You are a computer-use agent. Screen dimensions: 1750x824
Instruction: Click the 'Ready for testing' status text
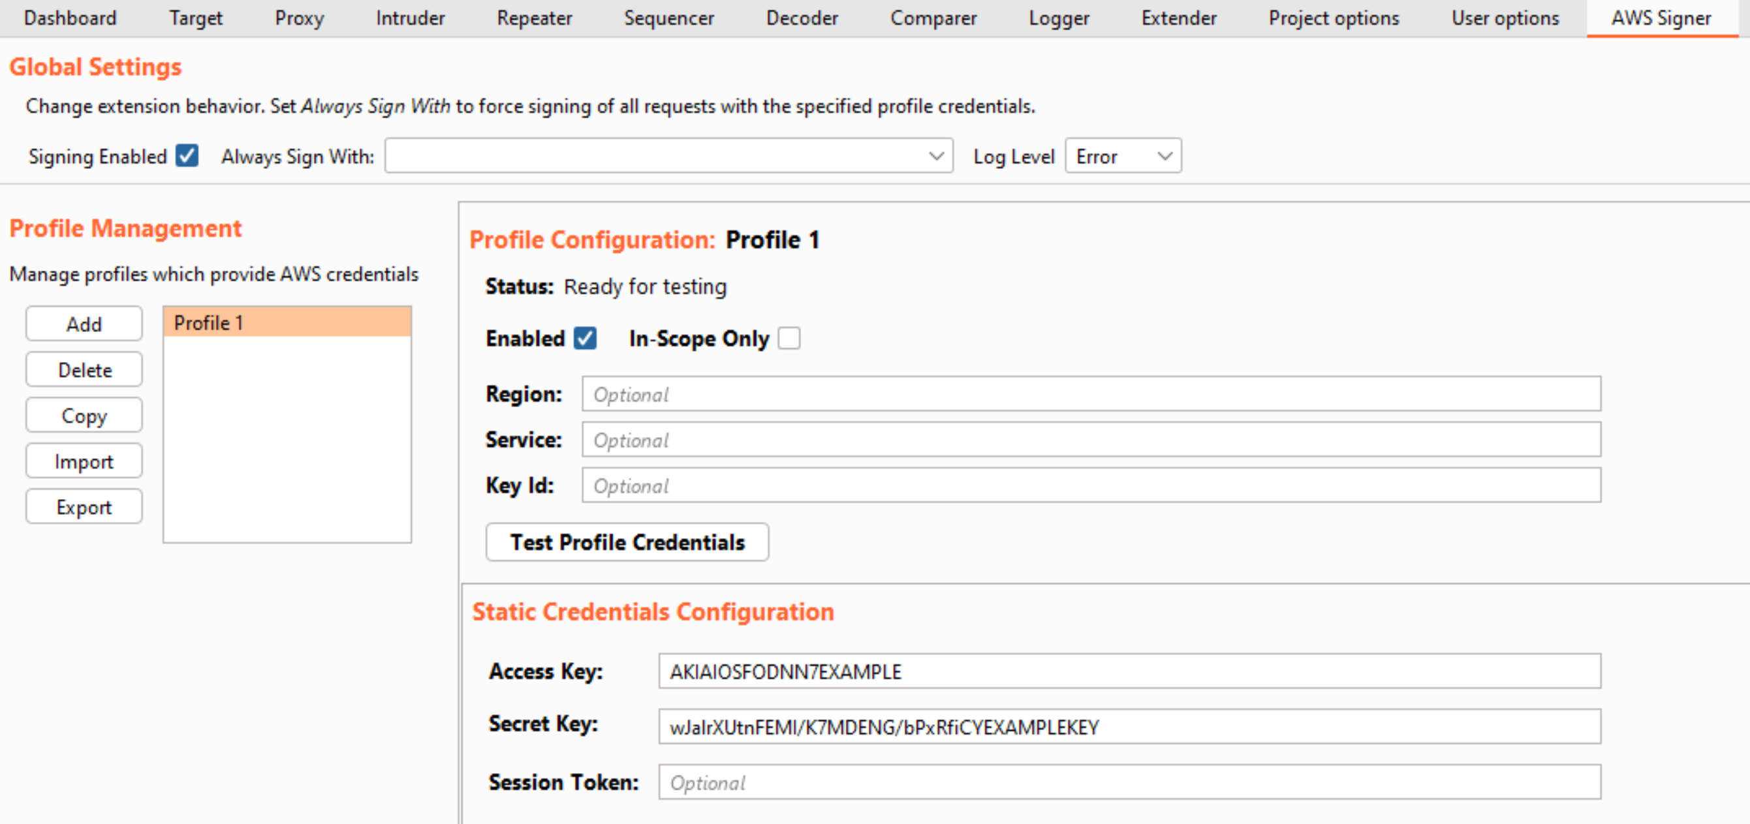tap(645, 286)
